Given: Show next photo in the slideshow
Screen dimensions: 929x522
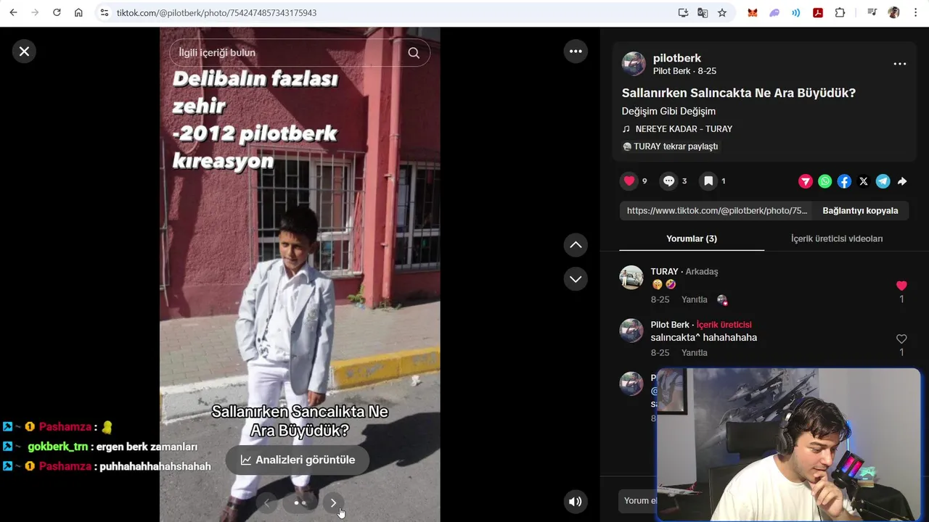Looking at the screenshot, I should pyautogui.click(x=333, y=502).
